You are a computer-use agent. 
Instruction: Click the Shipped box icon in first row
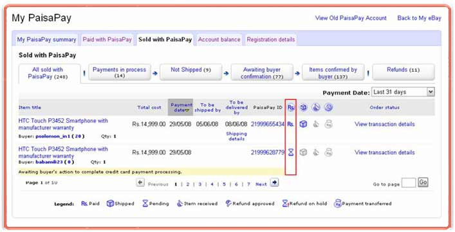(303, 124)
